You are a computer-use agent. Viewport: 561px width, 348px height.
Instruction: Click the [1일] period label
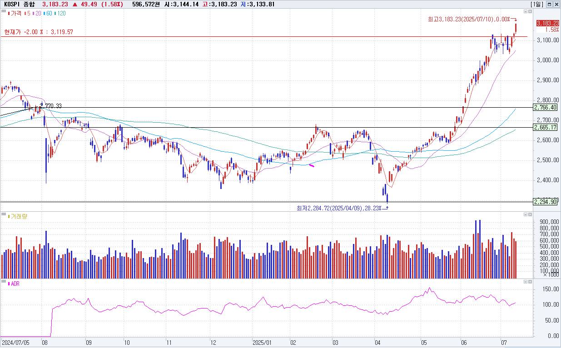click(x=537, y=4)
